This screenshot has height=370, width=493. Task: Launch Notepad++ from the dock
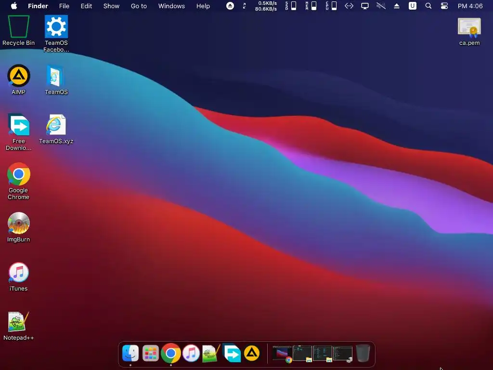point(211,353)
